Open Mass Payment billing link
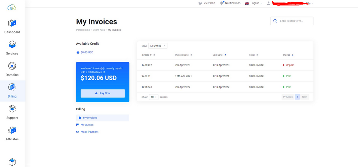358x167 pixels. [89, 132]
